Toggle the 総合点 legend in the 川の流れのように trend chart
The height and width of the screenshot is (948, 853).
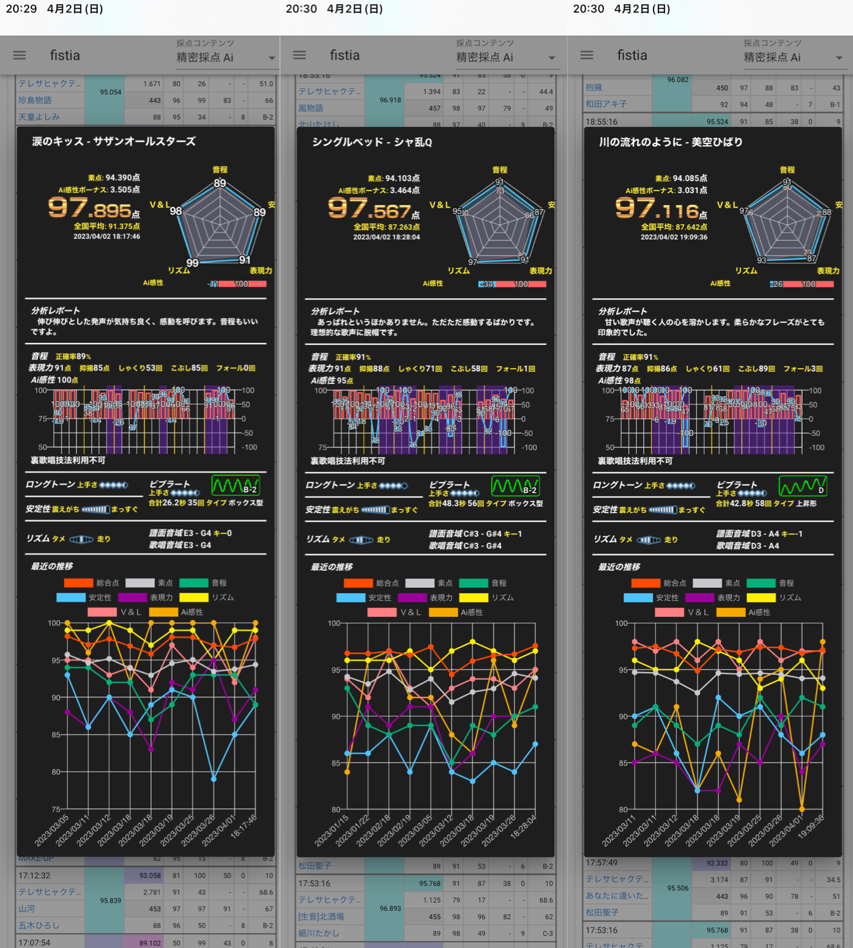658,584
